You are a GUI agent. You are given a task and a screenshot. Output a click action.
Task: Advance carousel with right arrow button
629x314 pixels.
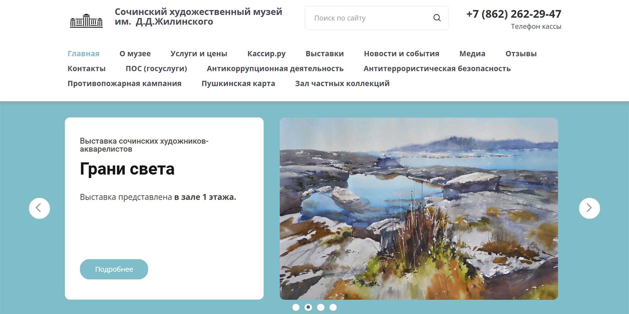pyautogui.click(x=589, y=208)
